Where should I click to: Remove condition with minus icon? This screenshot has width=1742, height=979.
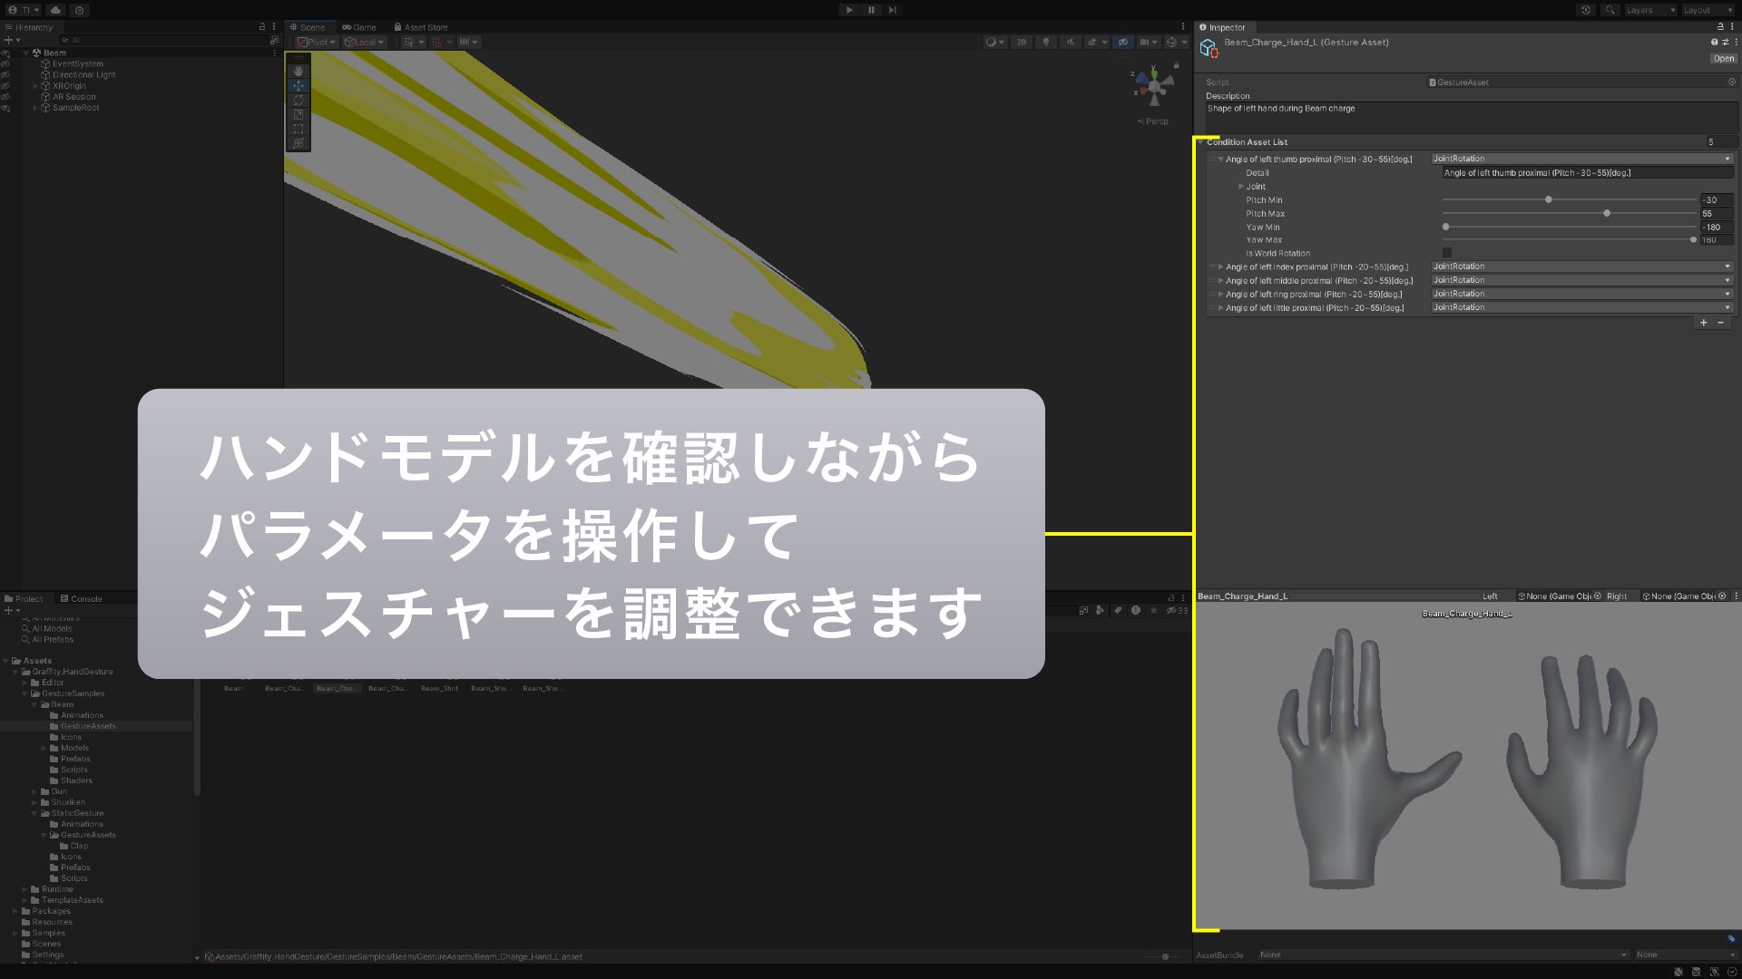point(1720,323)
